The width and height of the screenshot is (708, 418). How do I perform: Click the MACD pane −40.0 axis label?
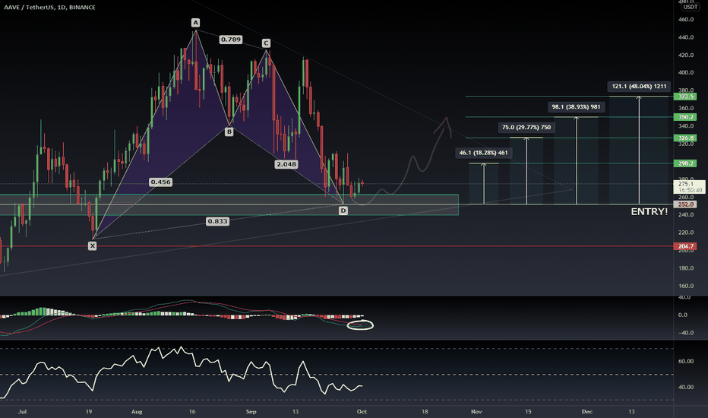tap(685, 333)
